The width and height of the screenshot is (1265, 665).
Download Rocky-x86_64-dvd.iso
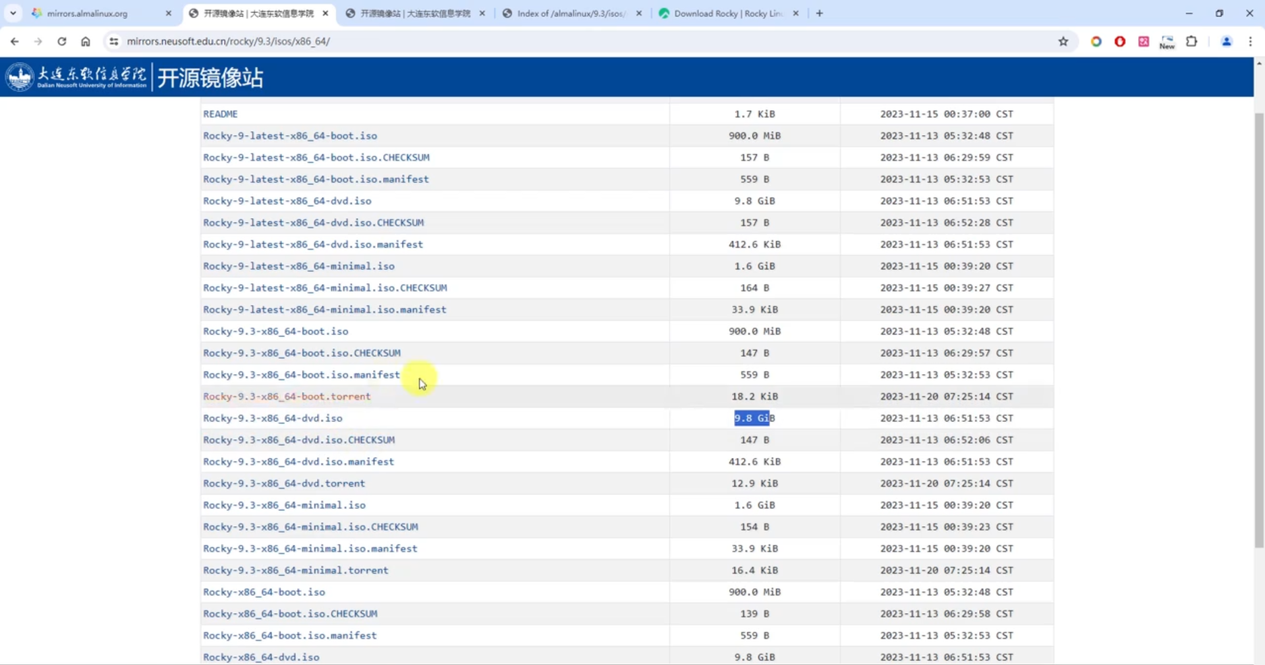tap(261, 657)
